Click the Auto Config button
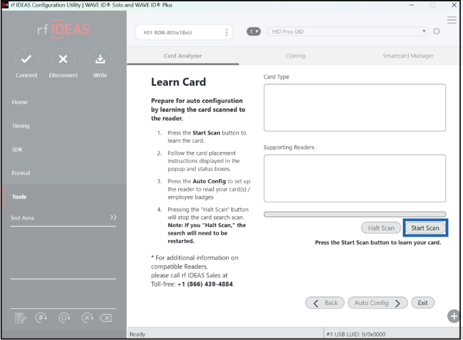The image size is (463, 340). click(x=378, y=303)
